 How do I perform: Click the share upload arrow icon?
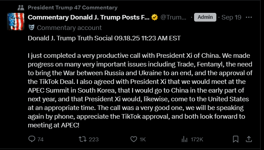coord(249,139)
